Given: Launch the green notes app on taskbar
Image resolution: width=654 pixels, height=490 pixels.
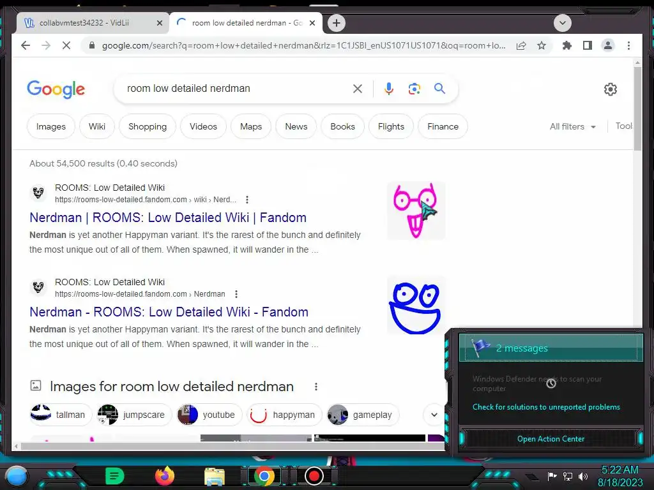Looking at the screenshot, I should coord(114,476).
